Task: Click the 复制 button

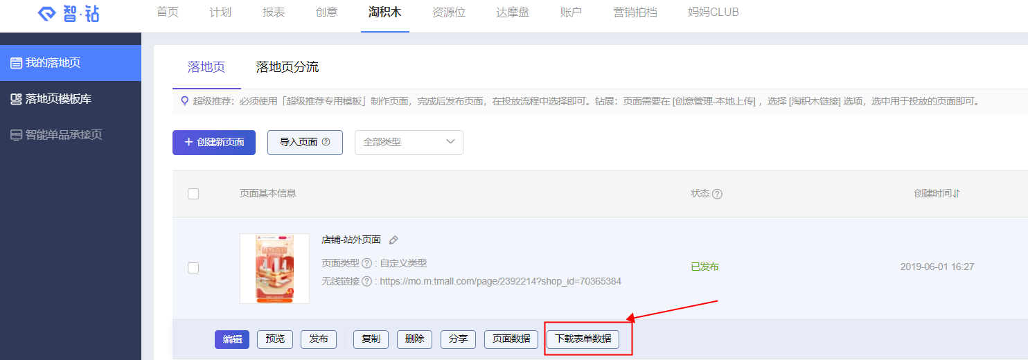Action: point(371,339)
